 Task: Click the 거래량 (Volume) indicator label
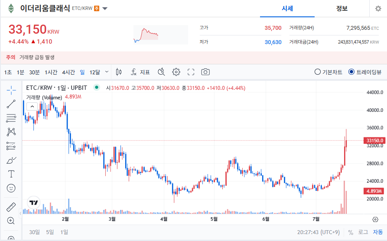click(44, 97)
